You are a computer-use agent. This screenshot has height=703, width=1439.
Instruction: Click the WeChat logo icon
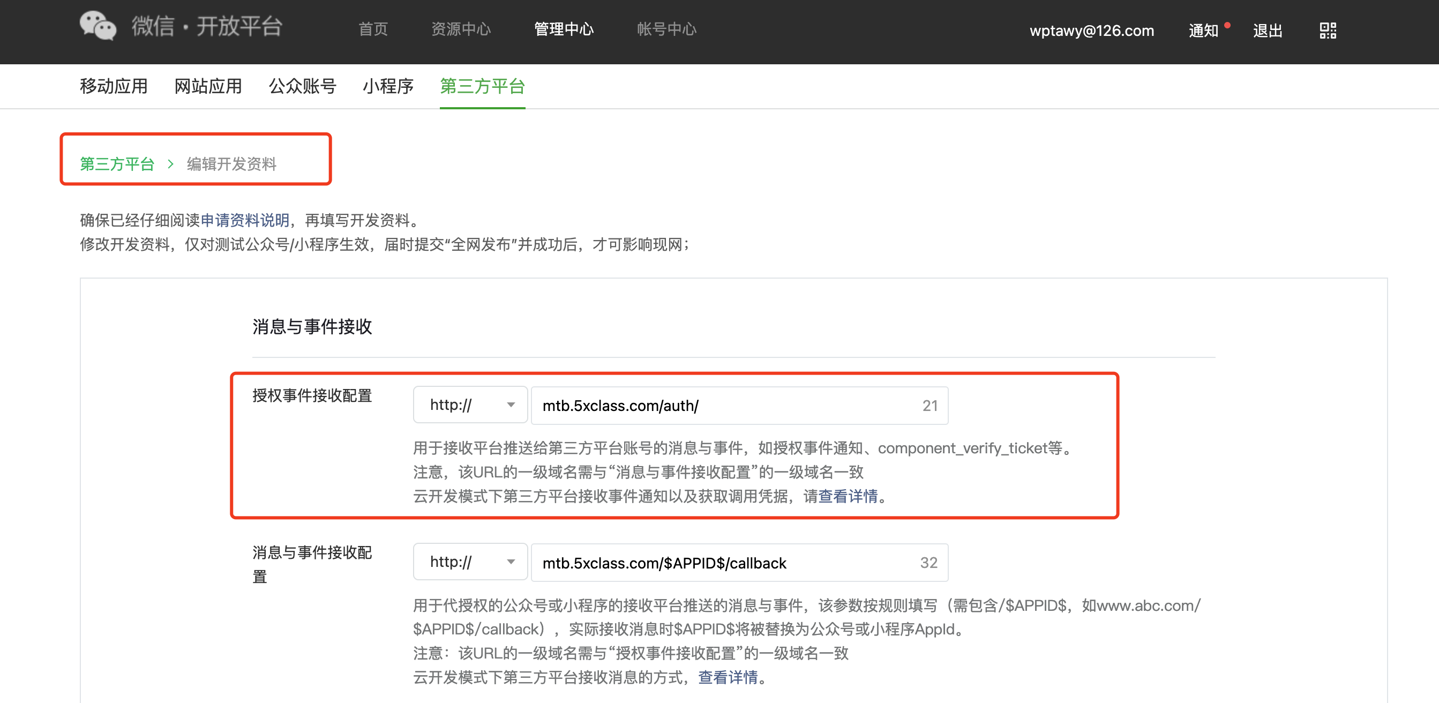coord(98,26)
